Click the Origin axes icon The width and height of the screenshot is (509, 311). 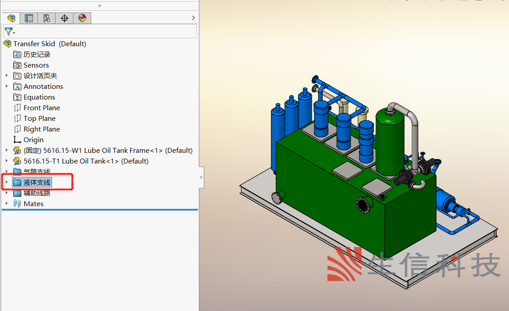pos(17,140)
